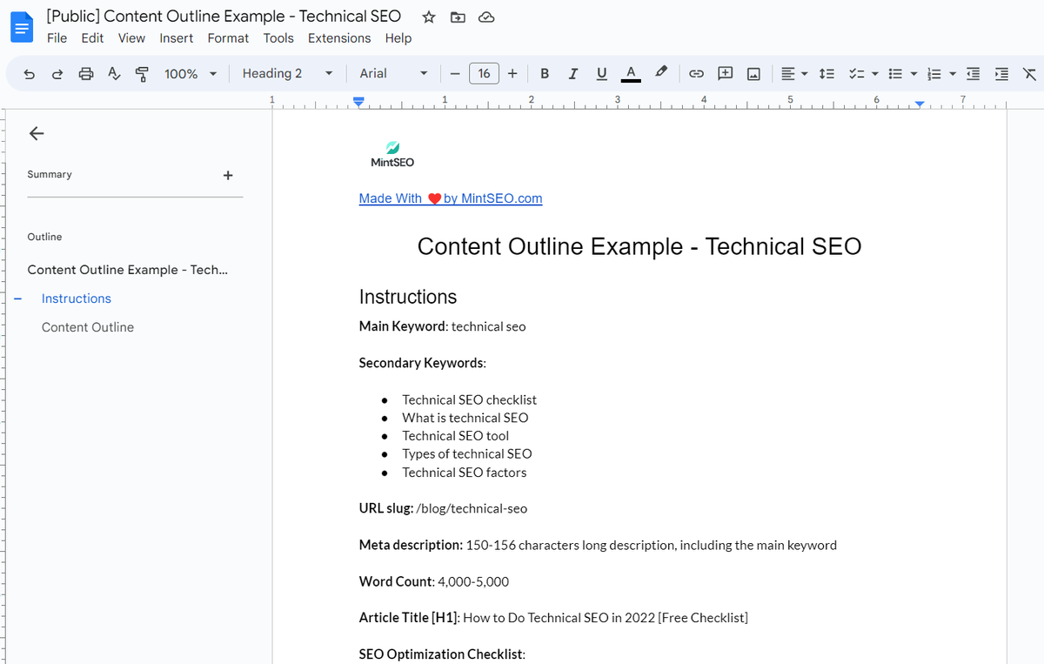Apply a bulleted list
Screen dimensions: 1044x664
[894, 74]
